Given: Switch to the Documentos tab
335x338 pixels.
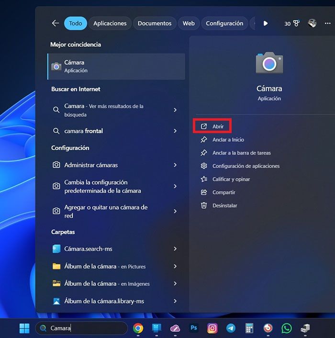Looking at the screenshot, I should (155, 23).
